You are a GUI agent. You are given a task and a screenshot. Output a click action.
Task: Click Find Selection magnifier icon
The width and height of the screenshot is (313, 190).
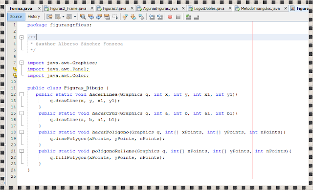pyautogui.click(x=83, y=17)
